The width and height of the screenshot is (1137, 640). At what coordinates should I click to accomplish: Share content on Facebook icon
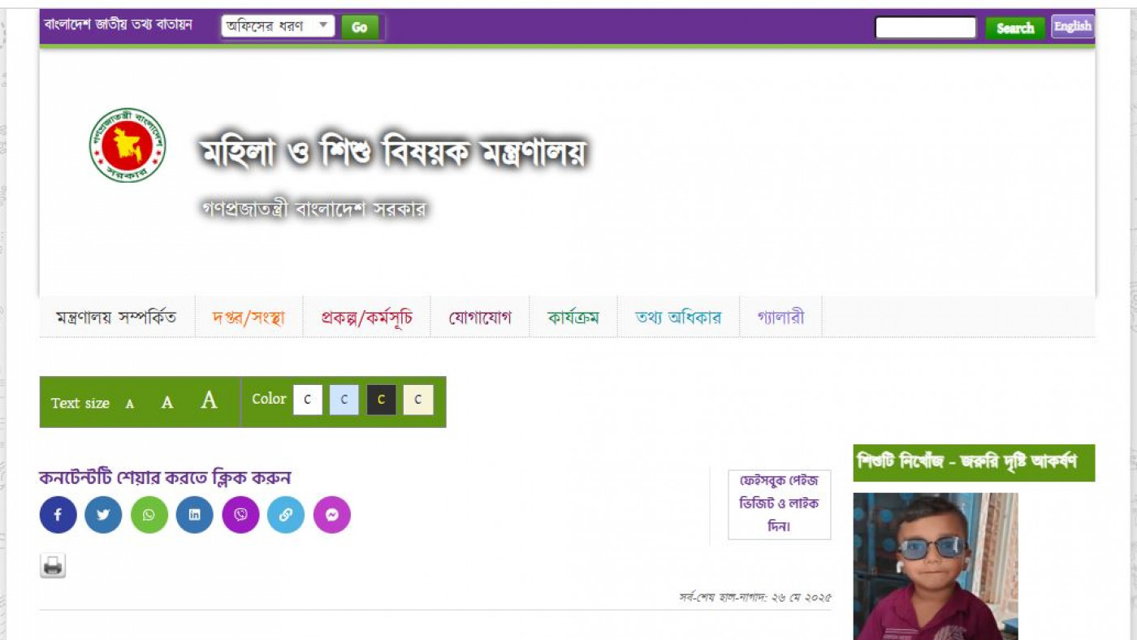coord(58,514)
